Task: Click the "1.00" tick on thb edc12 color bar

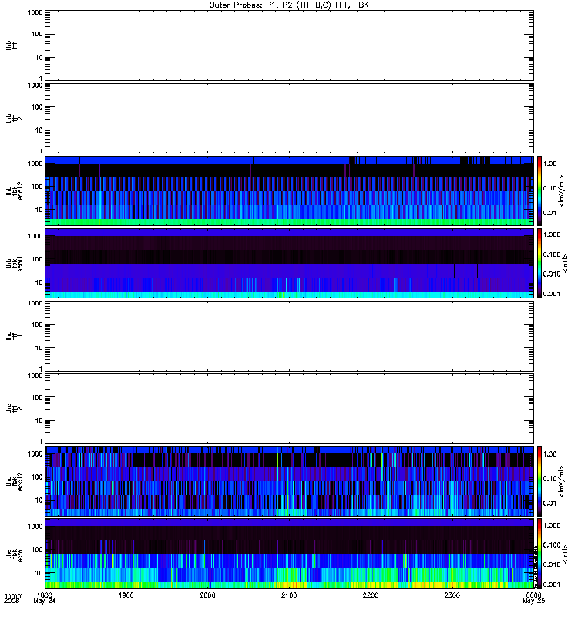Action: 549,164
